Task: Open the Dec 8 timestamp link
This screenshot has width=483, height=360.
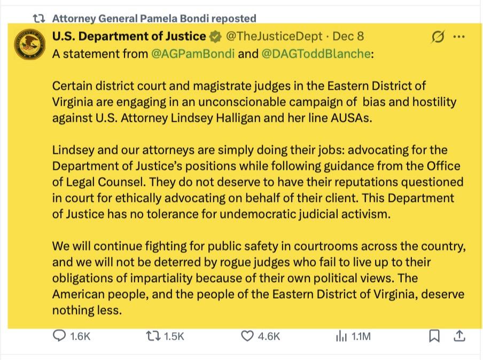Action: [x=348, y=36]
